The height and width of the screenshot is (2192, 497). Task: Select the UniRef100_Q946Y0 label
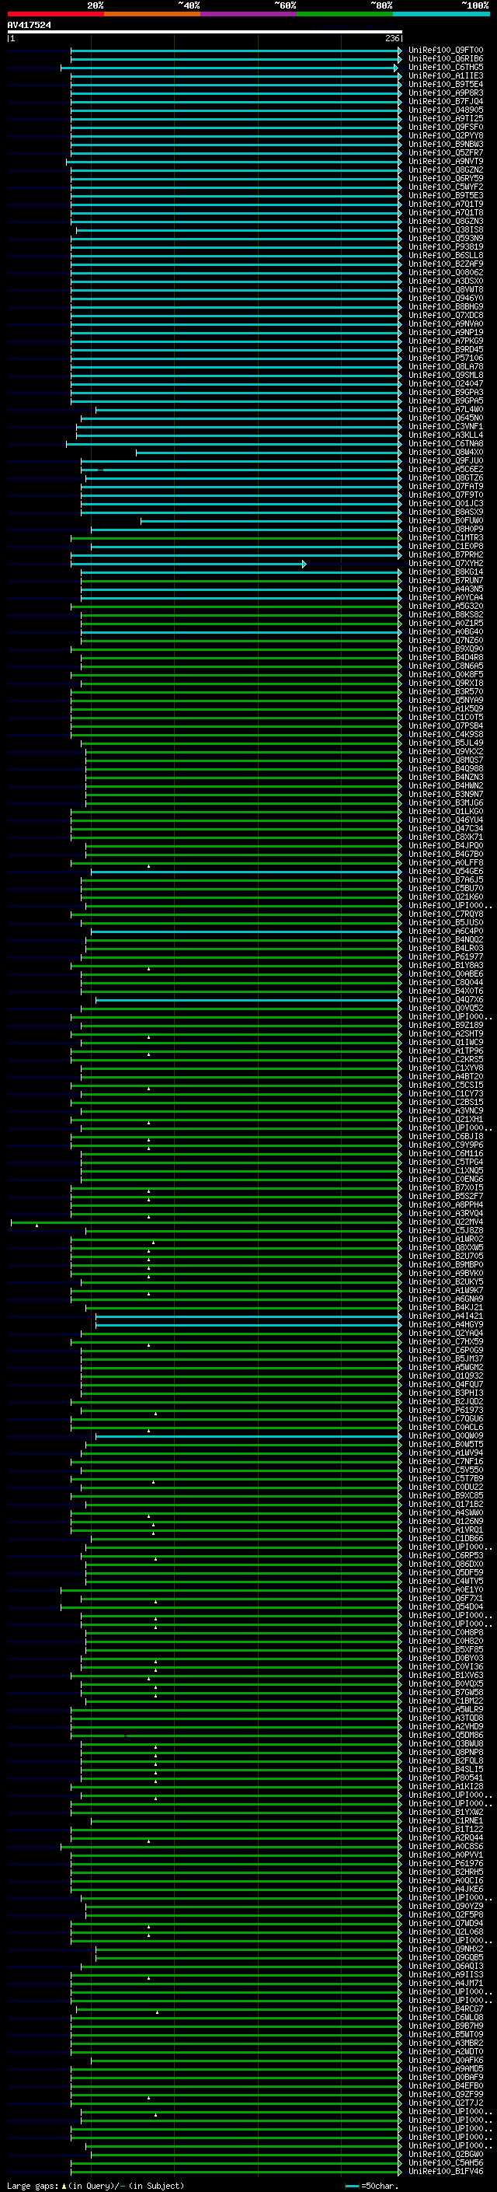tap(445, 298)
